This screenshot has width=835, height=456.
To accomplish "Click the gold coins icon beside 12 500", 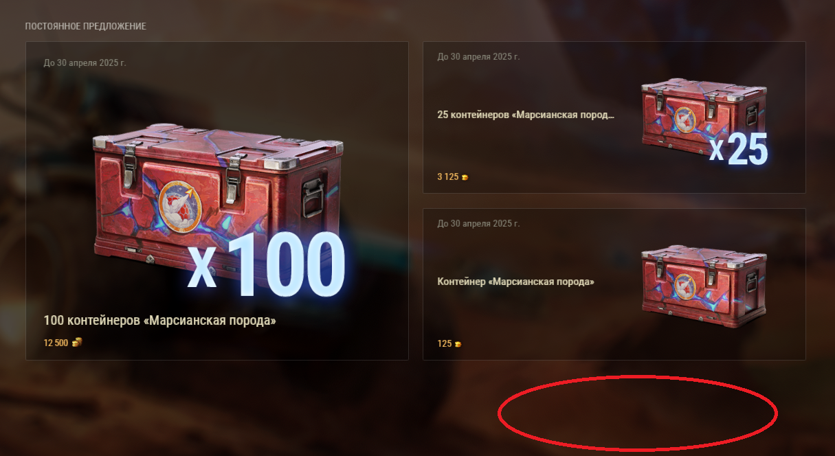I will pos(77,343).
